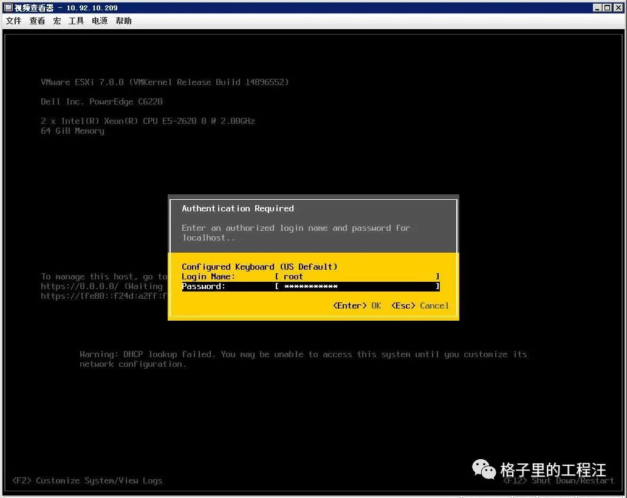Open the 工具 menu
Screen dimensions: 627x498
click(76, 21)
